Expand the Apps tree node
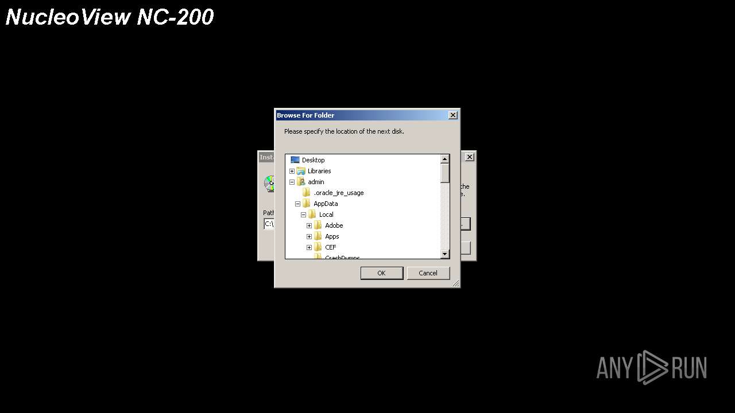The image size is (735, 413). click(x=309, y=236)
